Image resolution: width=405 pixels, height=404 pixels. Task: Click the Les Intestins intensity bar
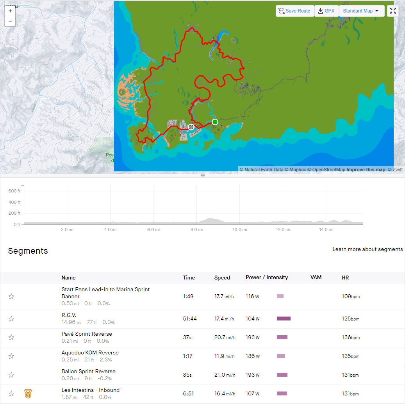[x=282, y=394]
